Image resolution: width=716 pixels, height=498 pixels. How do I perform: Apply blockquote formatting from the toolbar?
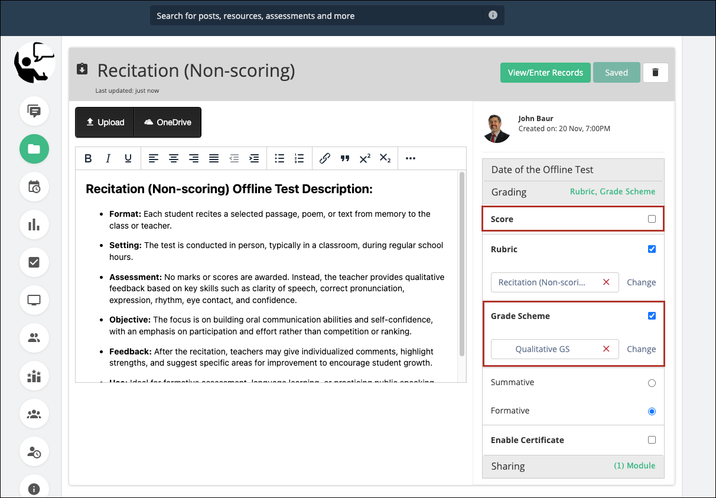click(x=345, y=158)
